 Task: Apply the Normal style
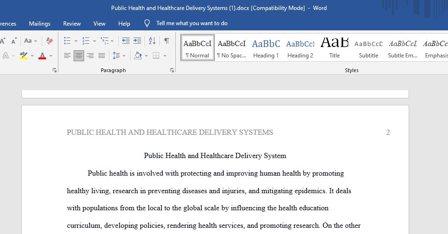(198, 47)
